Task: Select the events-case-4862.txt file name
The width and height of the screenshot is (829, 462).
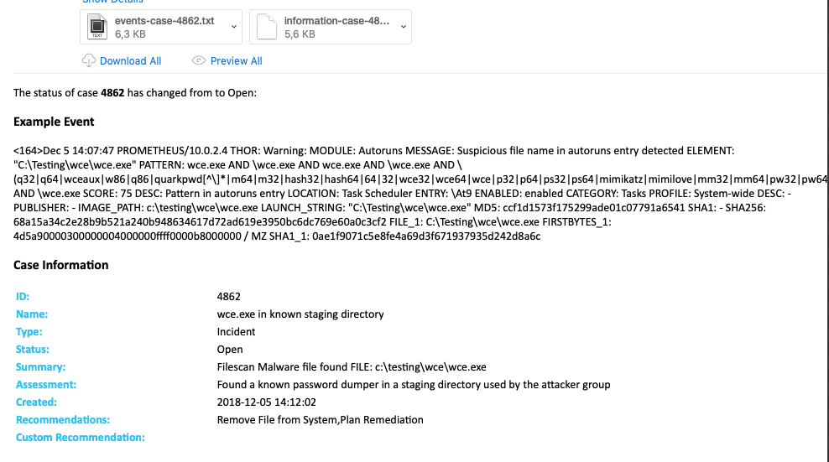Action: point(164,21)
